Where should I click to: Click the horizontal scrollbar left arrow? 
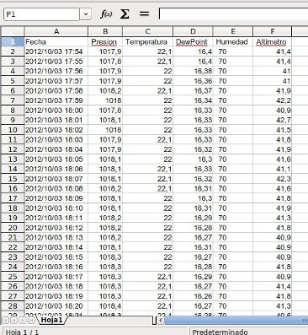pos(161,320)
